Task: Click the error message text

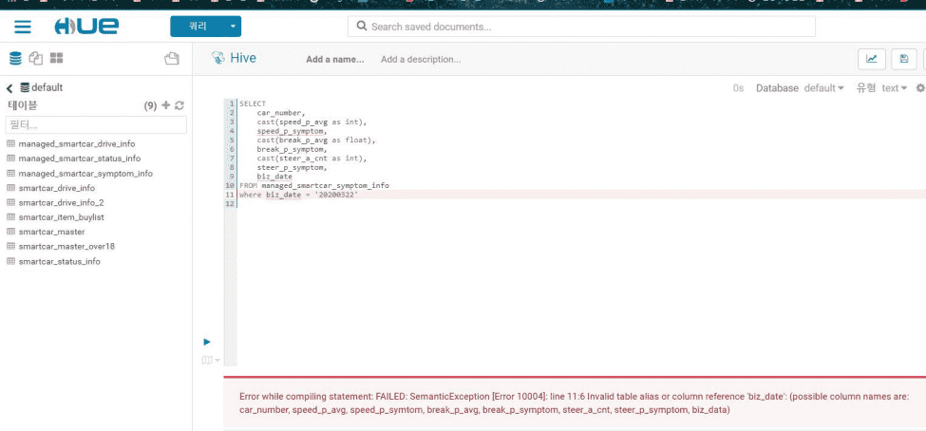Action: pos(574,403)
